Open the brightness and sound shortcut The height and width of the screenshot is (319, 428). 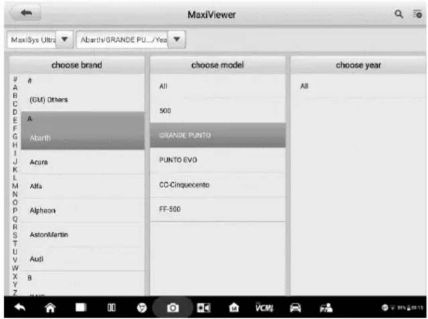pos(203,308)
